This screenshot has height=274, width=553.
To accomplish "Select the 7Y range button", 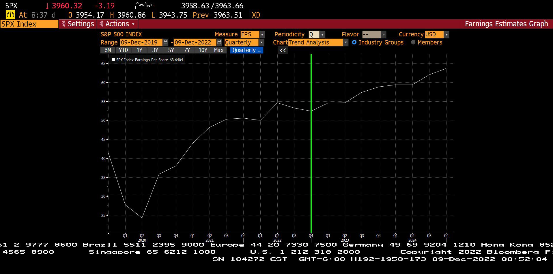I will click(187, 50).
